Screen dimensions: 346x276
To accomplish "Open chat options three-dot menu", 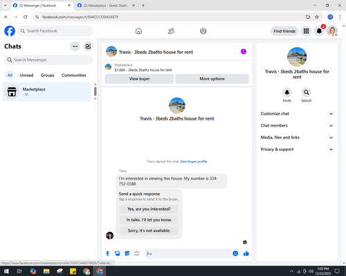I will [75, 46].
